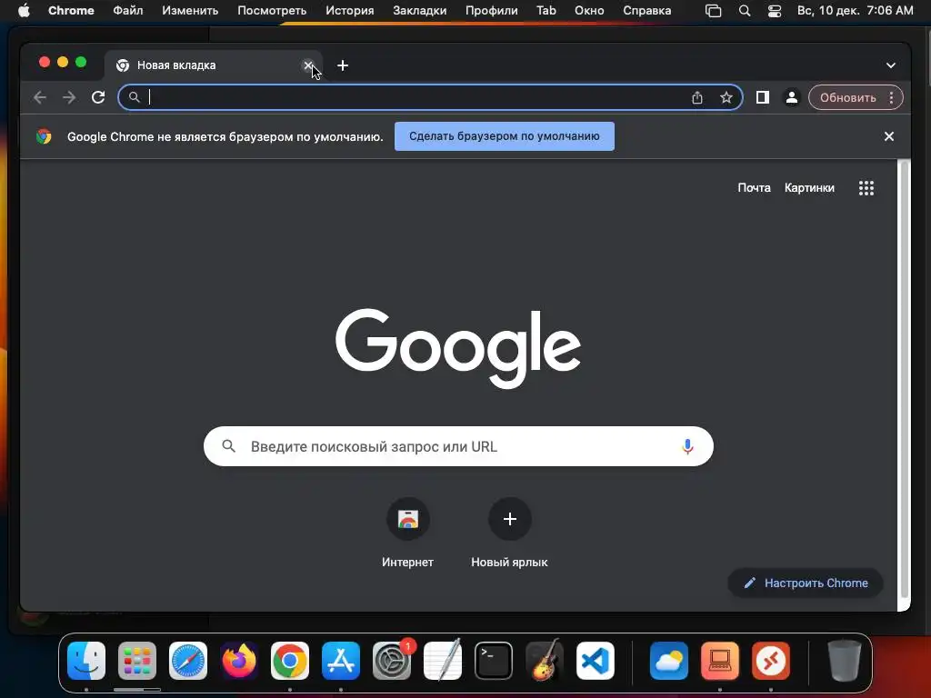Open Remote Desktop app in Dock
Image resolution: width=931 pixels, height=698 pixels.
[x=771, y=661]
